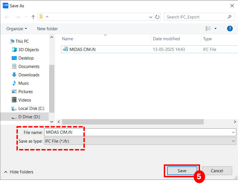Sort by the Name column header
This screenshot has height=184, width=238.
(68, 39)
